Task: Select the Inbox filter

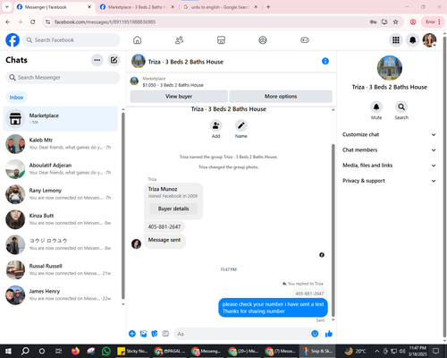Action: tap(16, 98)
